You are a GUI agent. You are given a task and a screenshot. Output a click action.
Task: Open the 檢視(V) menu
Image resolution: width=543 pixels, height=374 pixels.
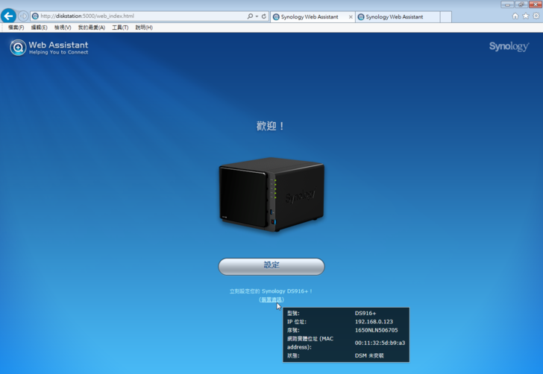(63, 28)
